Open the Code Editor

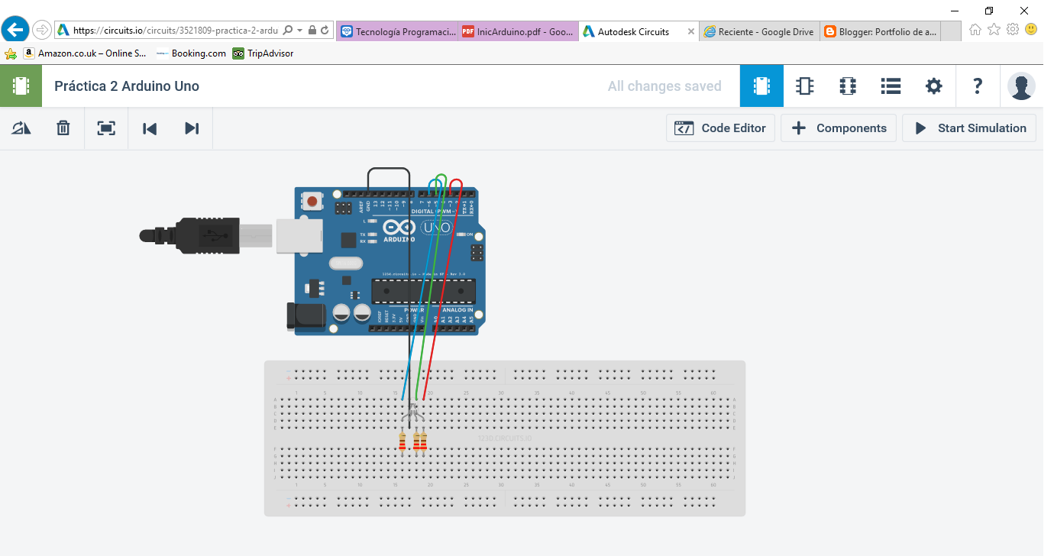tap(720, 128)
